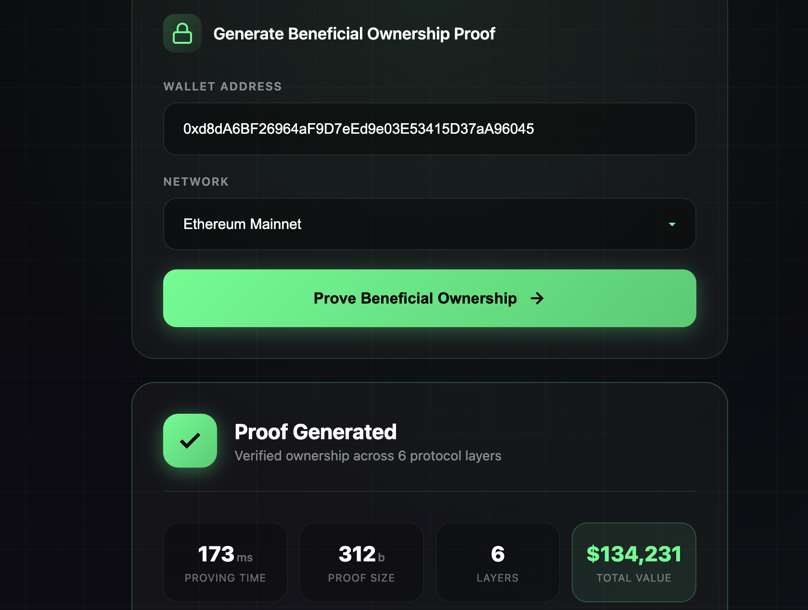Click the arrow inside the Prove button
The image size is (808, 610).
[x=538, y=298]
